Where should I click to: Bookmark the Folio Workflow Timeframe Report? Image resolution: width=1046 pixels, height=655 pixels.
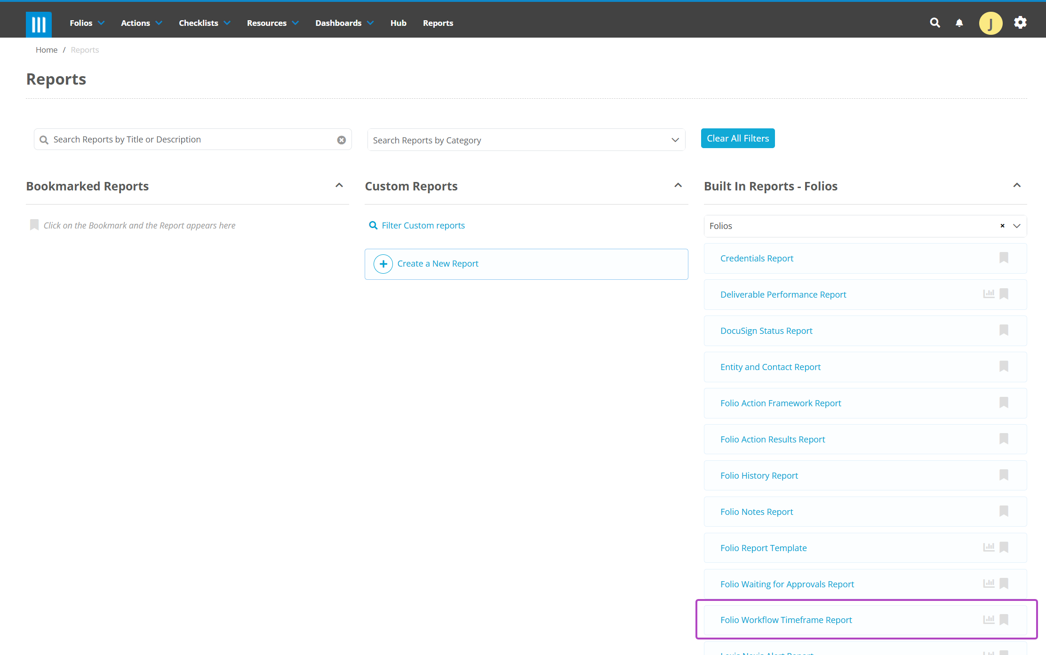(x=1004, y=620)
